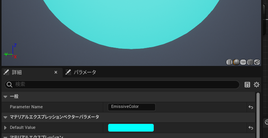Select the sphere preview shape icon
Viewport: 268px width, 138px height.
(236, 62)
